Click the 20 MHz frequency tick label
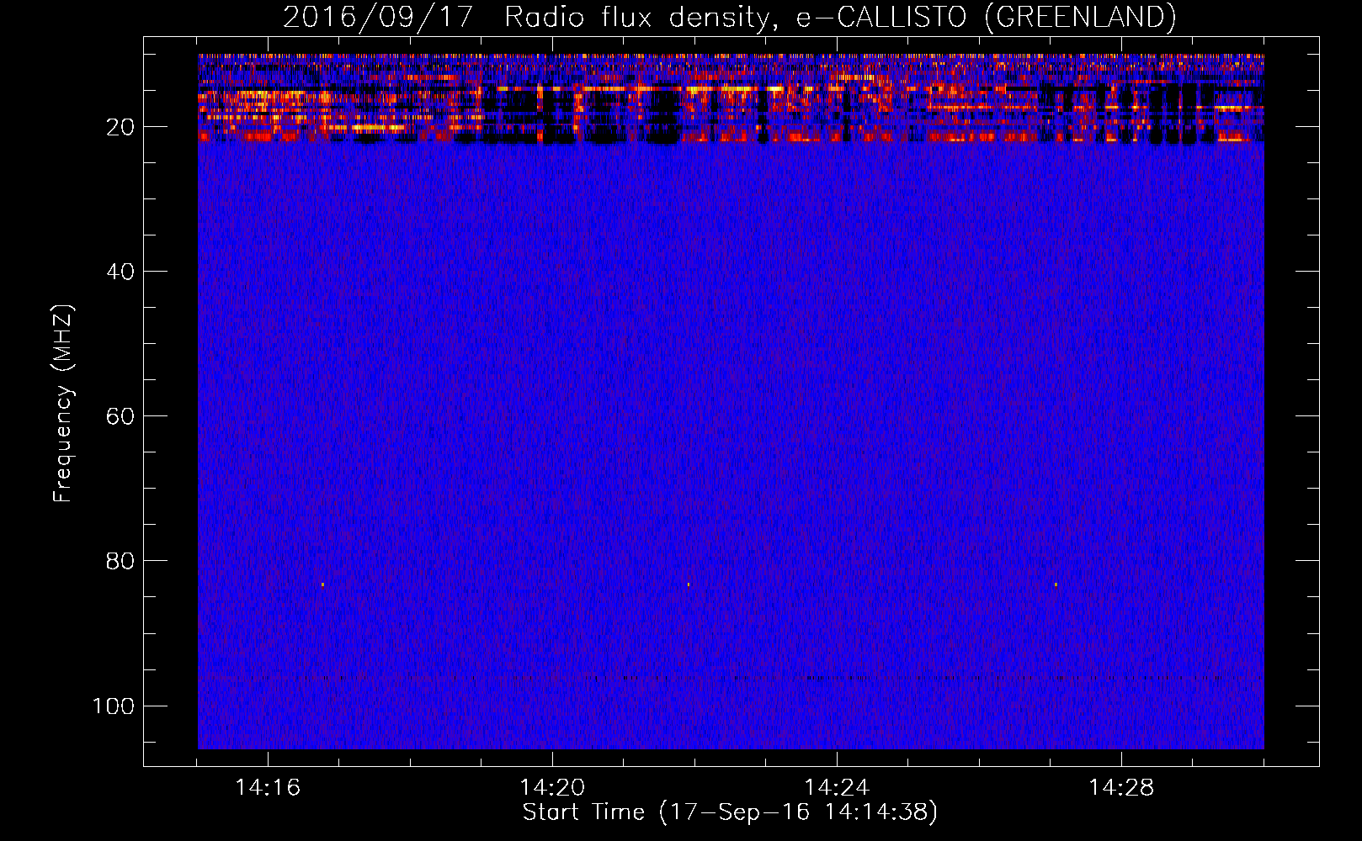Viewport: 1362px width, 841px height. point(120,127)
